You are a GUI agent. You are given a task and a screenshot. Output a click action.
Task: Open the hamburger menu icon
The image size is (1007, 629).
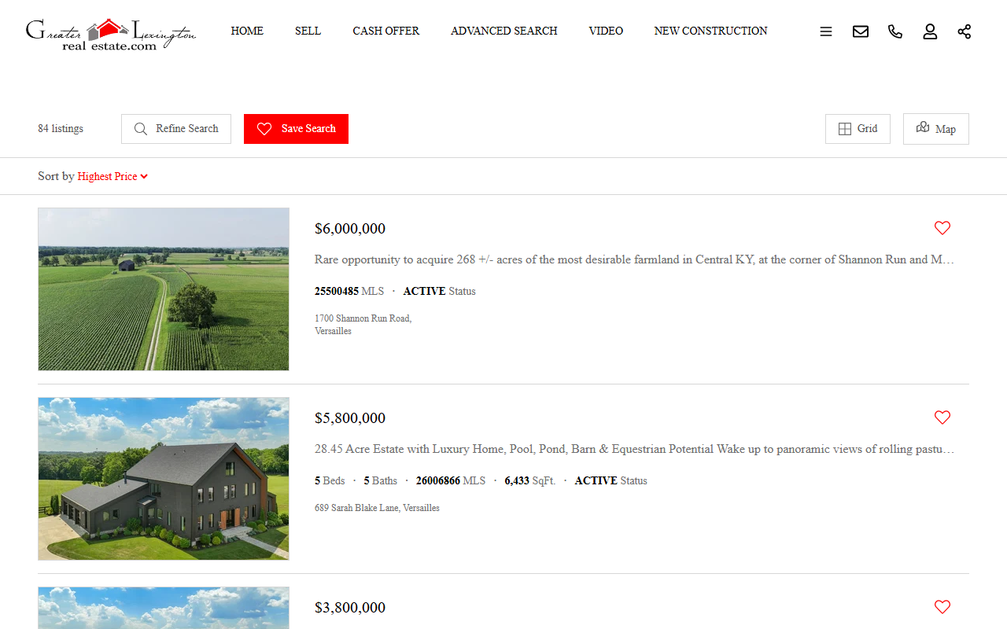tap(826, 31)
